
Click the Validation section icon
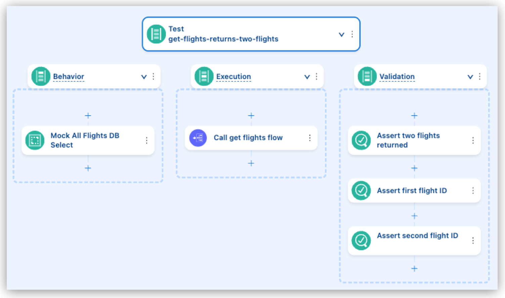pos(367,77)
